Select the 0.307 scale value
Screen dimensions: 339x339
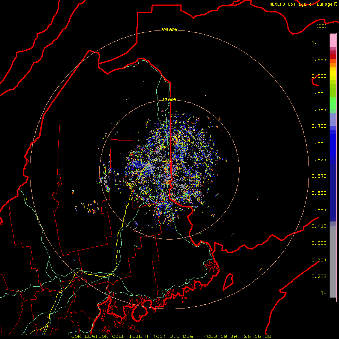click(x=319, y=260)
